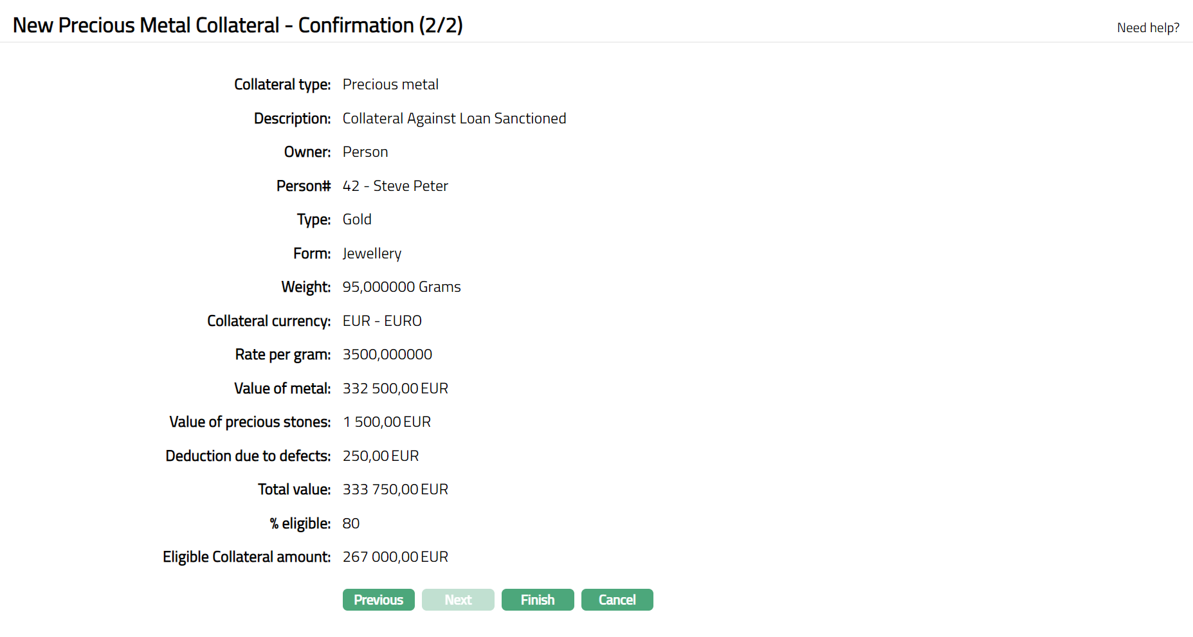Click the page title heading

click(237, 26)
